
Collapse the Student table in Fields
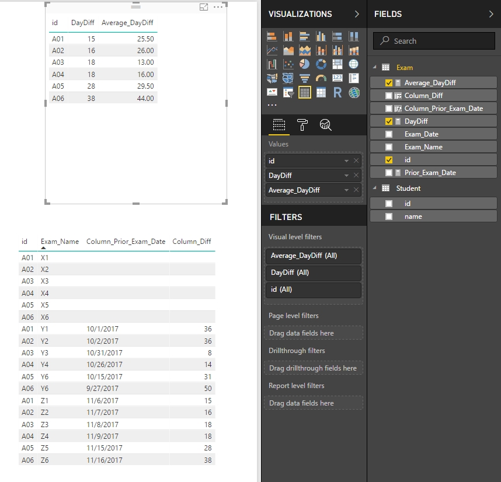tap(375, 188)
